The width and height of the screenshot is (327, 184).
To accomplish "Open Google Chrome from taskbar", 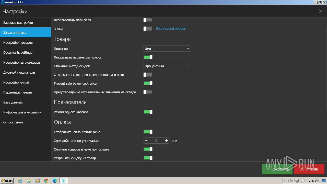I will (x=46, y=181).
